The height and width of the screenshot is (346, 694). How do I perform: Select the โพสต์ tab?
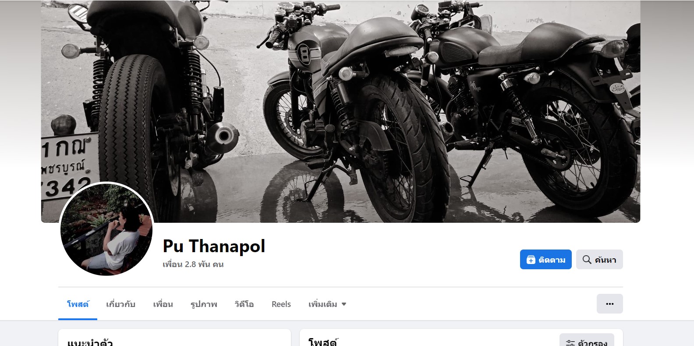click(x=78, y=304)
